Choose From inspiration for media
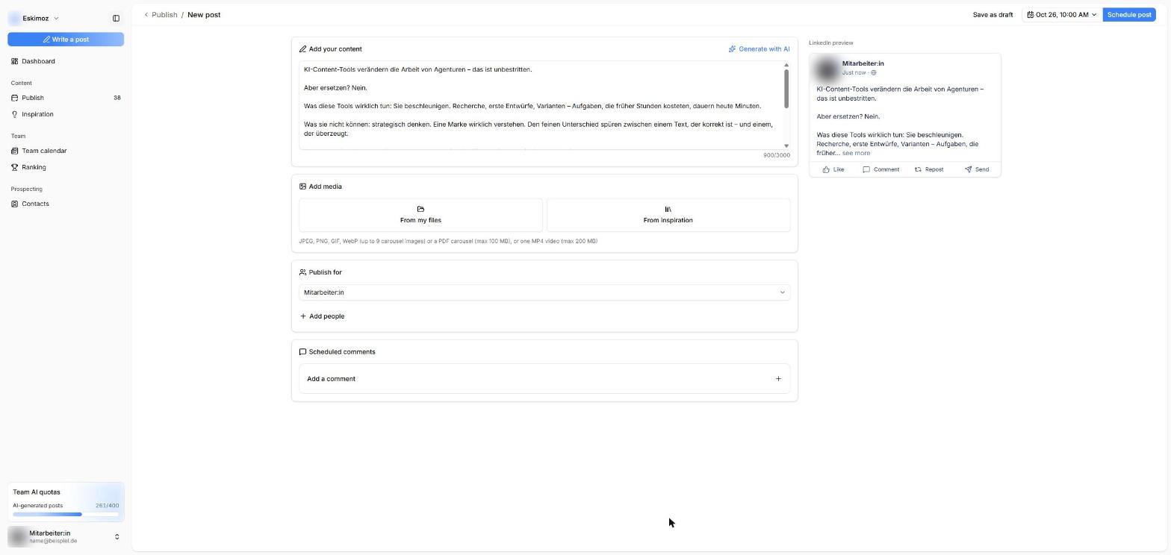This screenshot has height=555, width=1171. click(x=668, y=215)
